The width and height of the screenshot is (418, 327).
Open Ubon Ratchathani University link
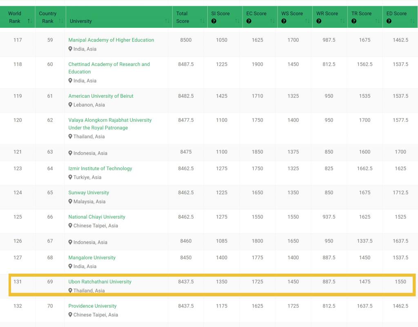[x=100, y=282]
